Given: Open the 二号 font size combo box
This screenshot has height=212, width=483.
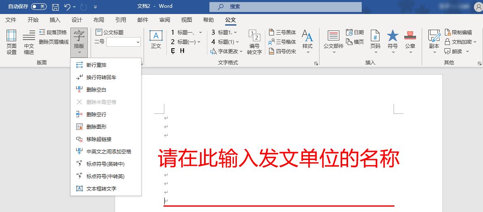Looking at the screenshot, I should tap(123, 42).
